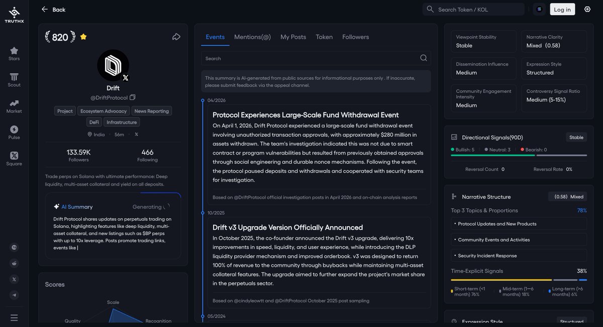Open the Square sidebar section
The height and width of the screenshot is (327, 603).
14,159
